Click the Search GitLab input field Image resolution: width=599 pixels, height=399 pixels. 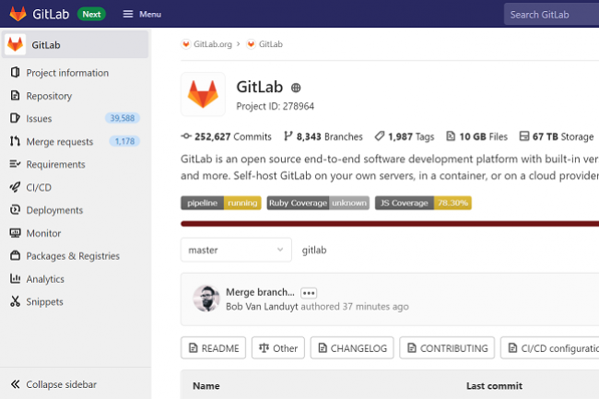tap(551, 15)
